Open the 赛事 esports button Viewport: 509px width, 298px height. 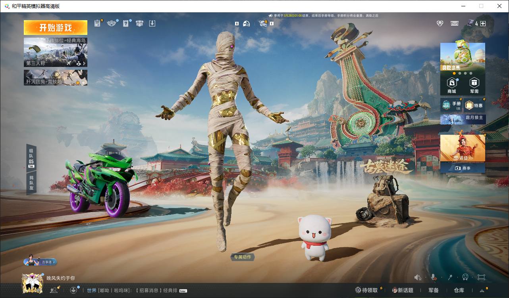click(463, 168)
